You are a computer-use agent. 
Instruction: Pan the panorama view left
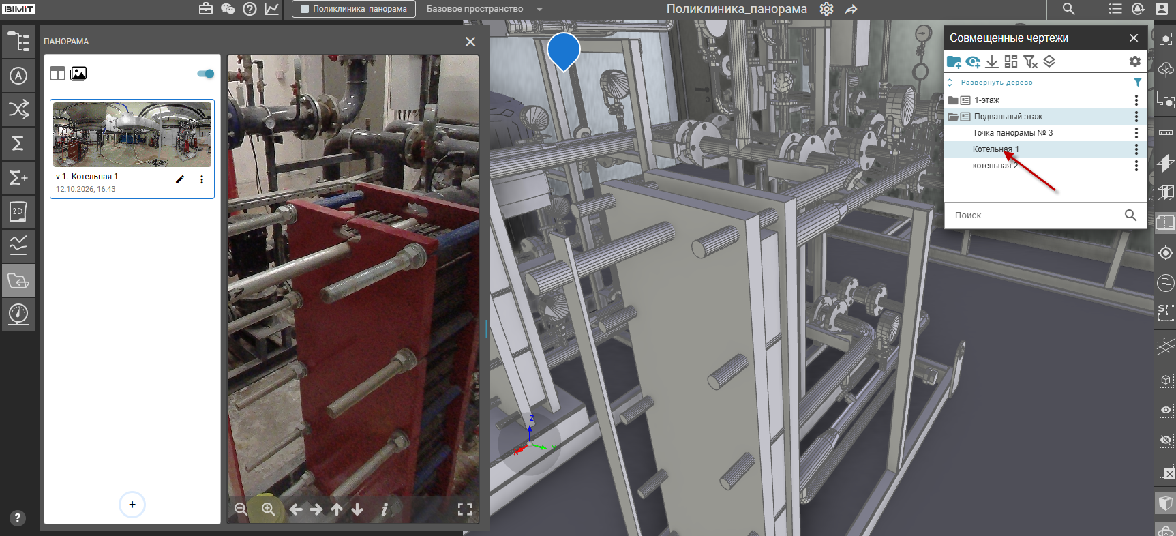point(296,509)
